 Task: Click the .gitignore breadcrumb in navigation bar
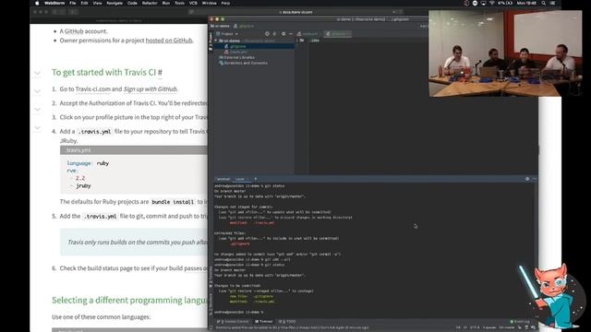click(x=244, y=26)
